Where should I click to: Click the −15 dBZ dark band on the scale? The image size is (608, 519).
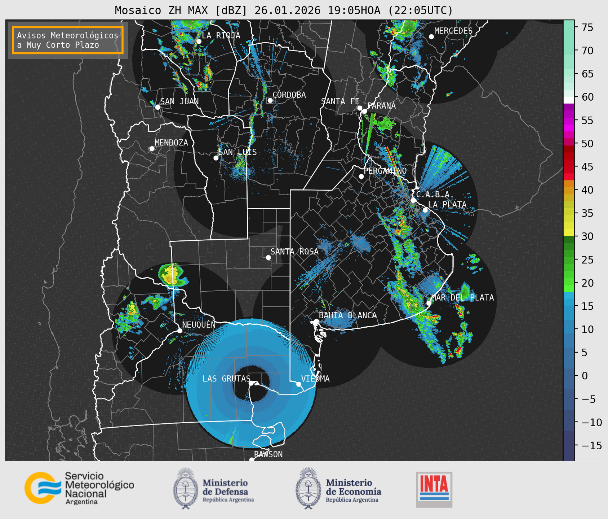pos(569,445)
